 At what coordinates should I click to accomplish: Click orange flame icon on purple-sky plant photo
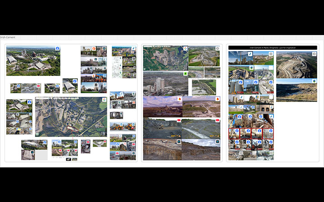(x=180, y=99)
